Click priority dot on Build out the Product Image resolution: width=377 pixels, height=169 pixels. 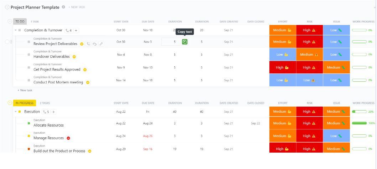point(90,151)
